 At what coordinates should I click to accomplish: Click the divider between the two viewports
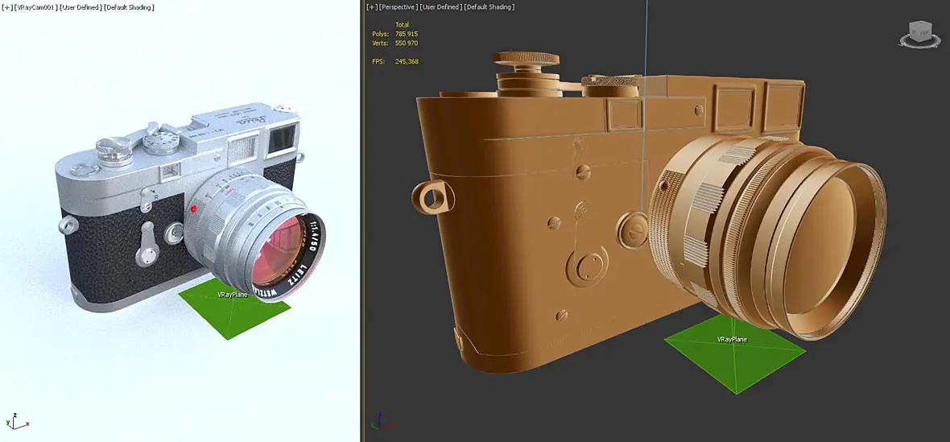361,221
